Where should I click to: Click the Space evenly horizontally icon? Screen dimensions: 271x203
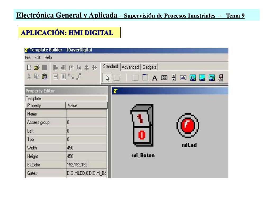pos(71,76)
